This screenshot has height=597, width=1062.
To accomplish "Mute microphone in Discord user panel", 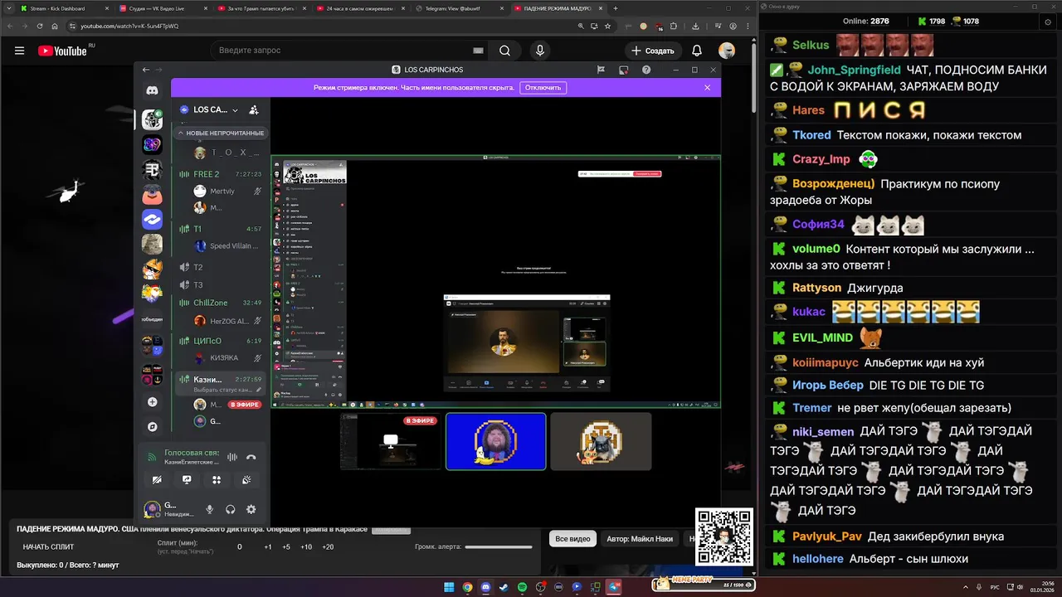I will (210, 509).
